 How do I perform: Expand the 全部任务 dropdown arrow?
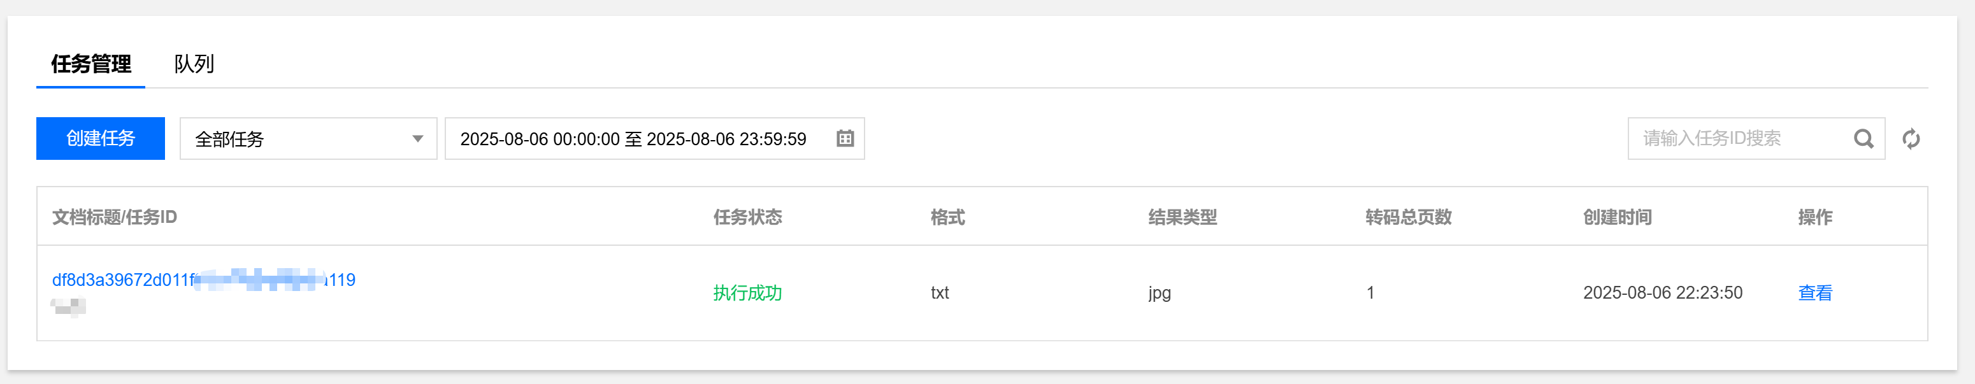click(418, 139)
